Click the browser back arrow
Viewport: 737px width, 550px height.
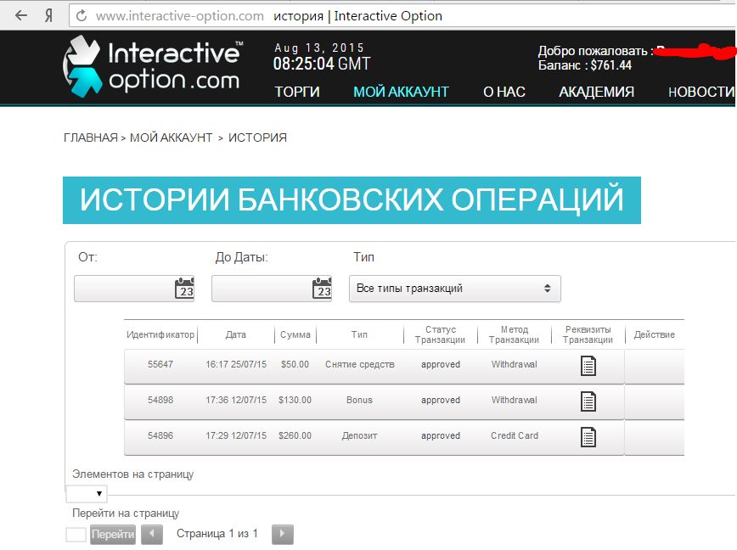point(21,16)
